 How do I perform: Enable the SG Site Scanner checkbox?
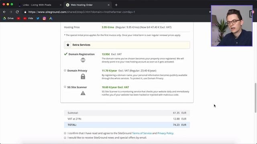65,87
